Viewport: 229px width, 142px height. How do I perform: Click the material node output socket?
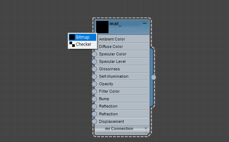[x=153, y=77]
